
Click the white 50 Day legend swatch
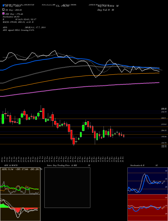[x=3, y=10]
